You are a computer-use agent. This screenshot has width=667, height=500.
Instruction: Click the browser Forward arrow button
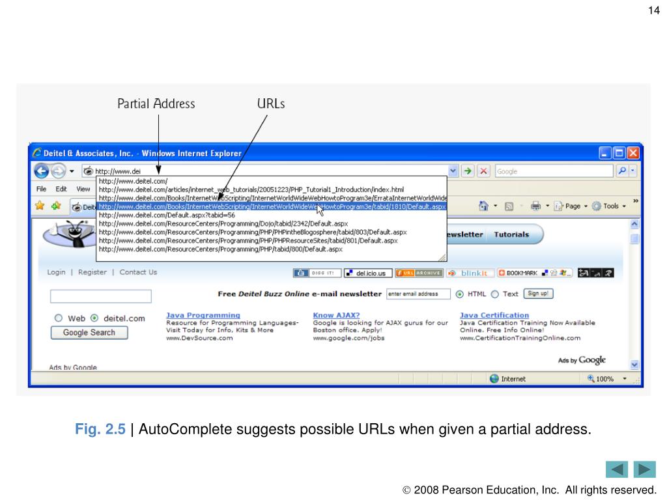click(59, 171)
